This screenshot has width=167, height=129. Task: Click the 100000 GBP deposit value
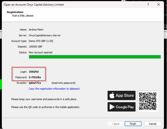37,46
